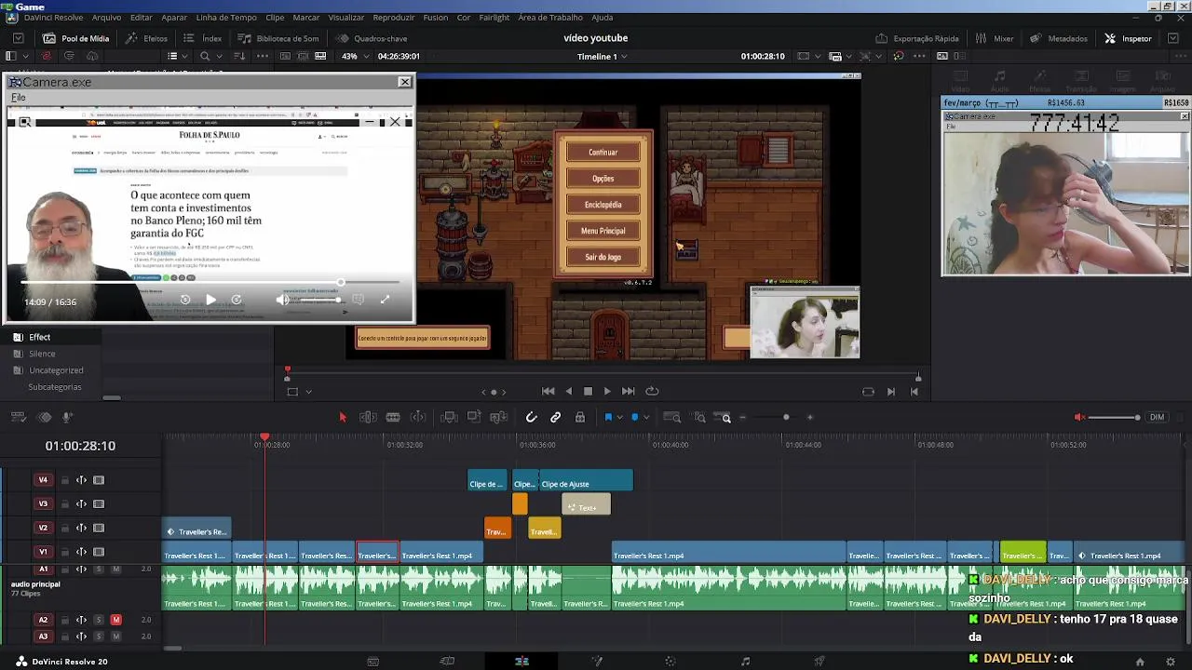
Task: Play the video in Camera.exe window
Action: [210, 300]
